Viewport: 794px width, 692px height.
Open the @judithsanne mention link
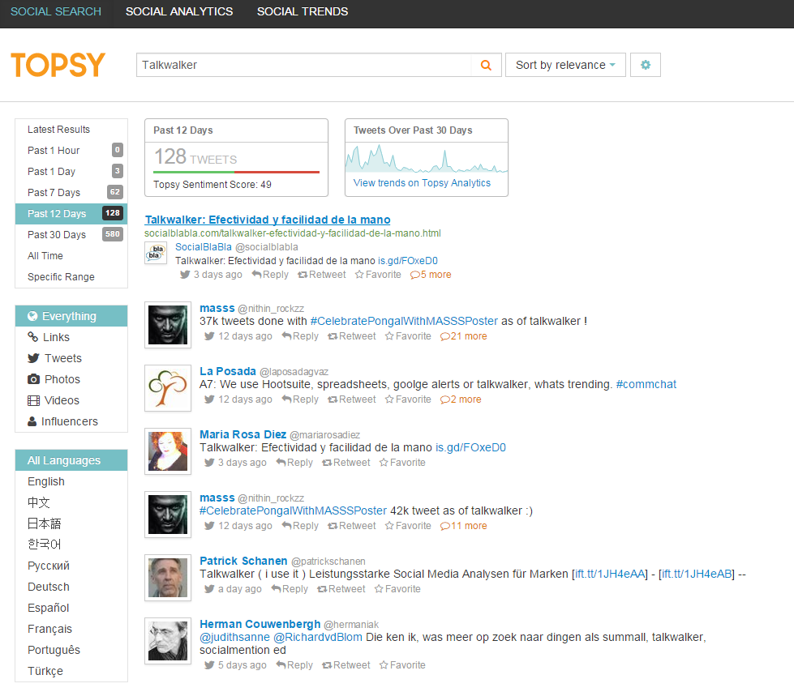pos(234,637)
